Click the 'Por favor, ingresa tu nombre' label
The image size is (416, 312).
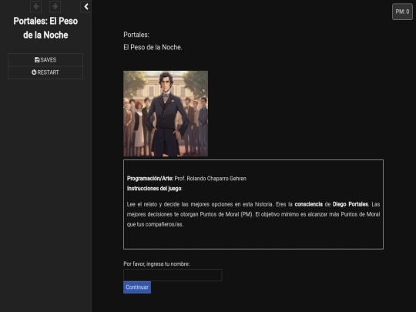click(156, 264)
